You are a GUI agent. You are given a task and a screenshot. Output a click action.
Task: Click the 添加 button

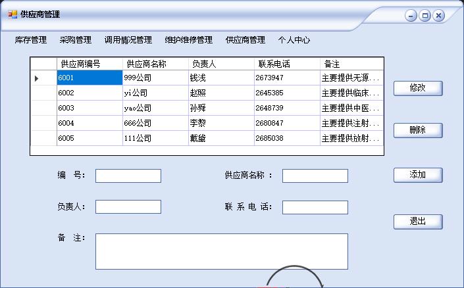418,175
